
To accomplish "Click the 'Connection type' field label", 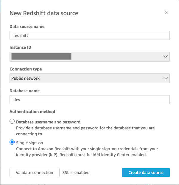I will pos(26,69).
